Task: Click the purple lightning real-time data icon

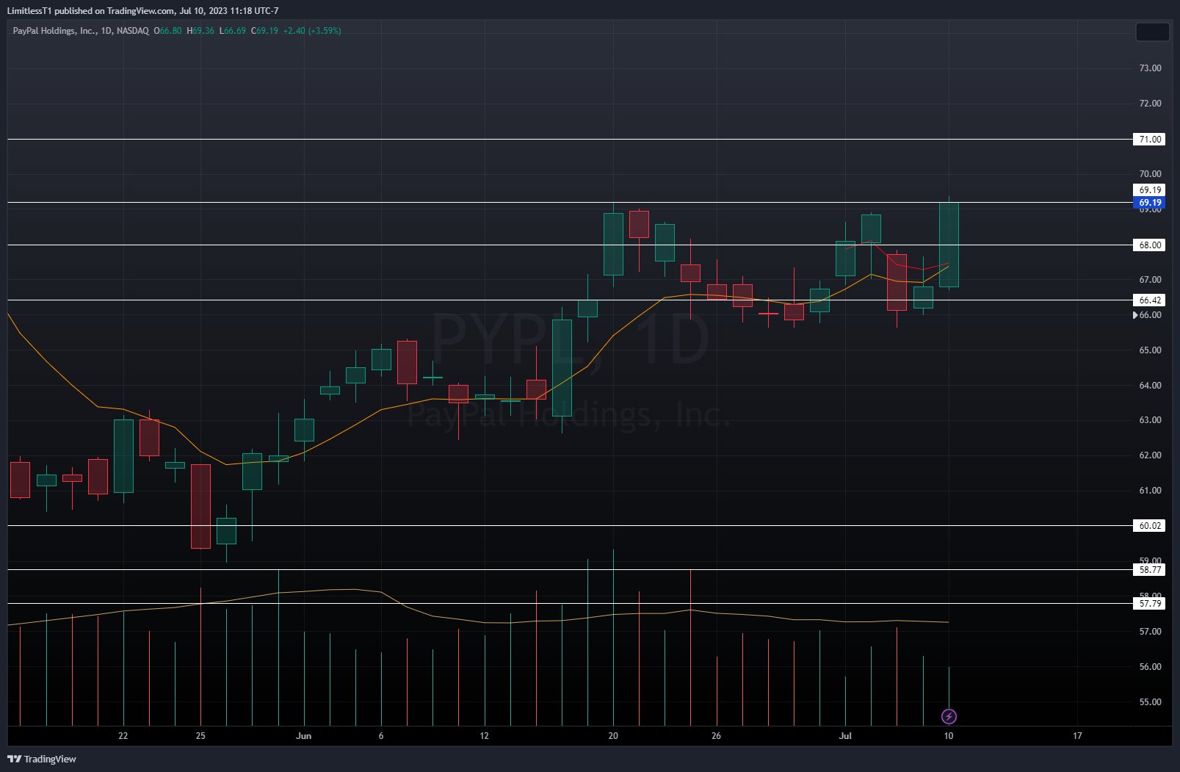Action: tap(949, 716)
